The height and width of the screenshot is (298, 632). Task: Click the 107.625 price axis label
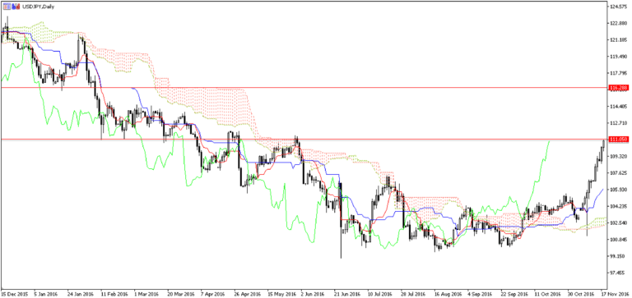coord(617,173)
